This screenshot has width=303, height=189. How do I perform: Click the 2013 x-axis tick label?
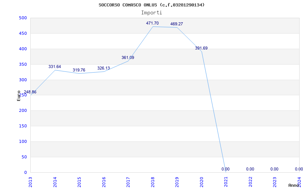pyautogui.click(x=30, y=182)
